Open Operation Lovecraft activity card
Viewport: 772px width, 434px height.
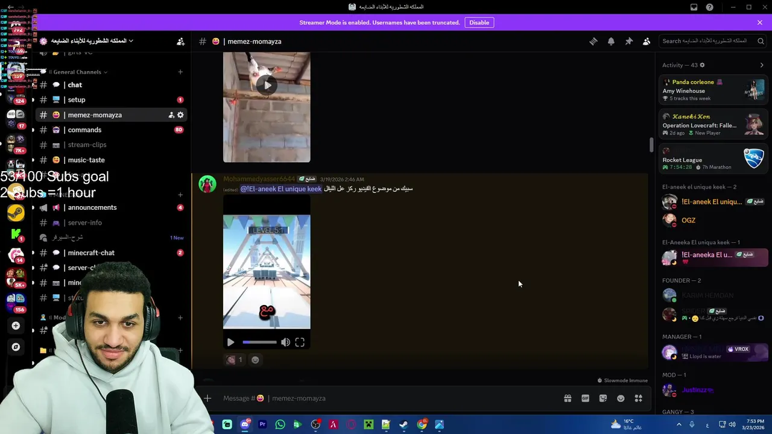[713, 124]
